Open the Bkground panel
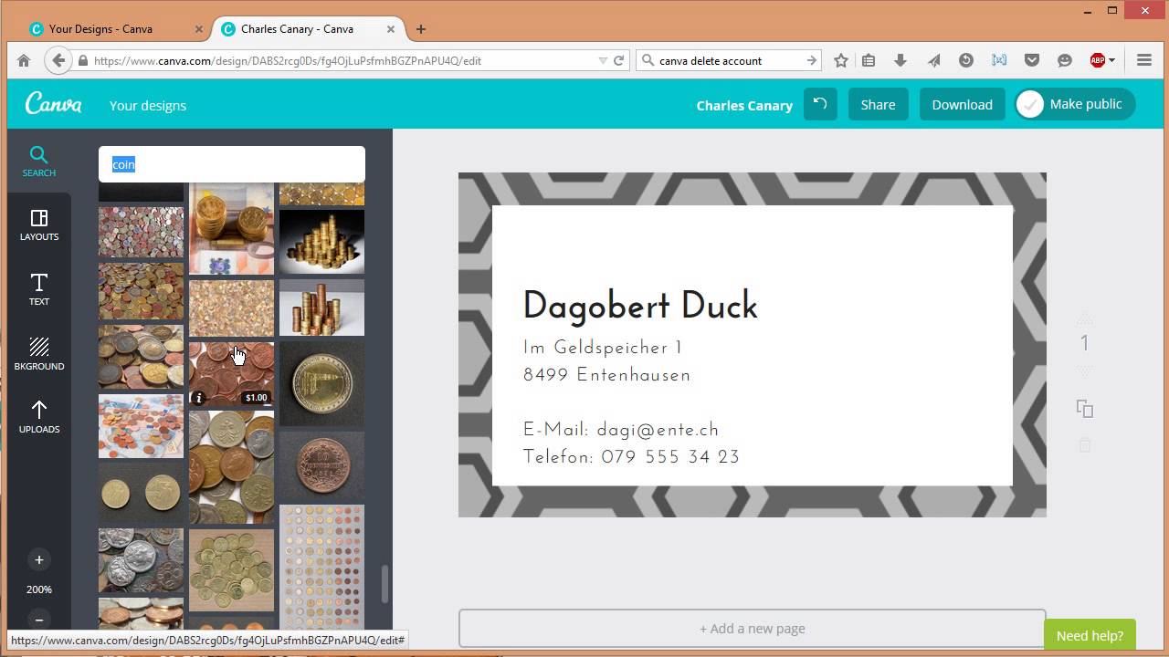The height and width of the screenshot is (657, 1169). pyautogui.click(x=38, y=353)
